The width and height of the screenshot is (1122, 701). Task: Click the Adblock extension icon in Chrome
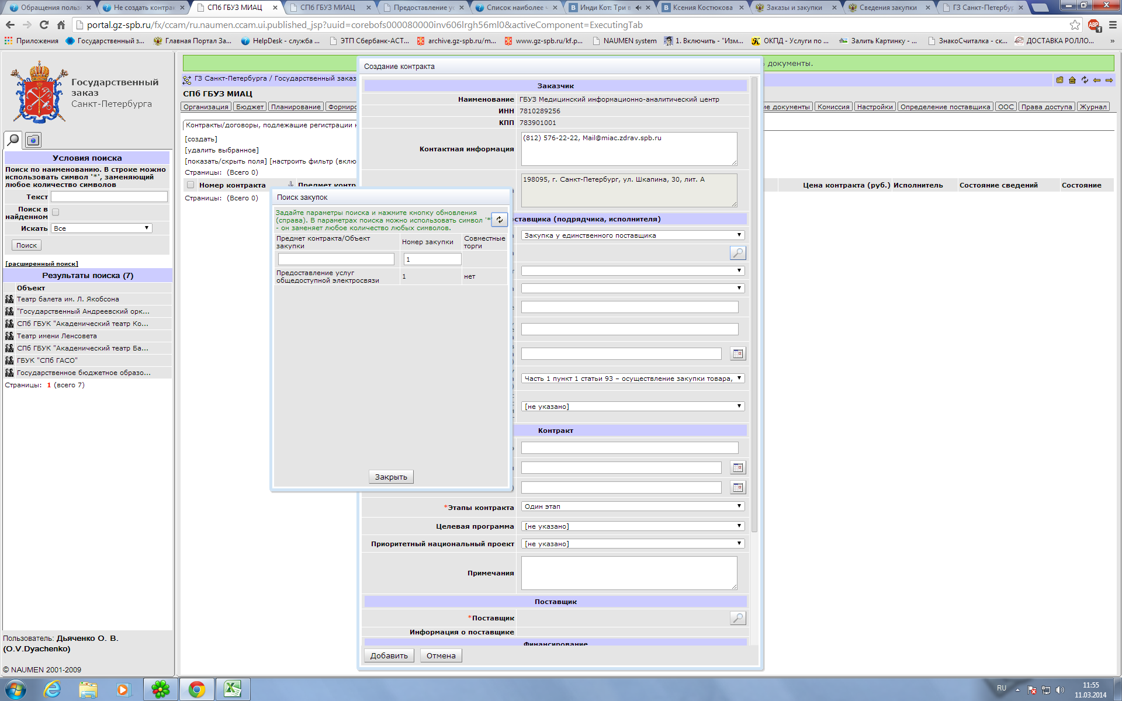[x=1093, y=25]
